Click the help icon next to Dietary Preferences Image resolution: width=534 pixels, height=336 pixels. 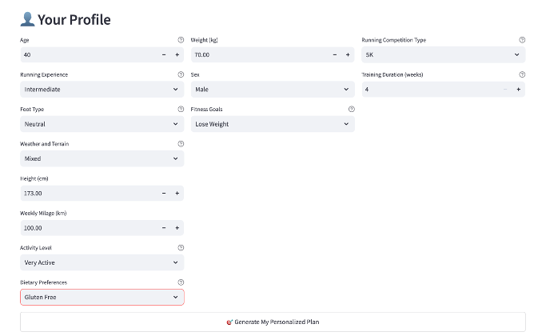[x=181, y=282]
